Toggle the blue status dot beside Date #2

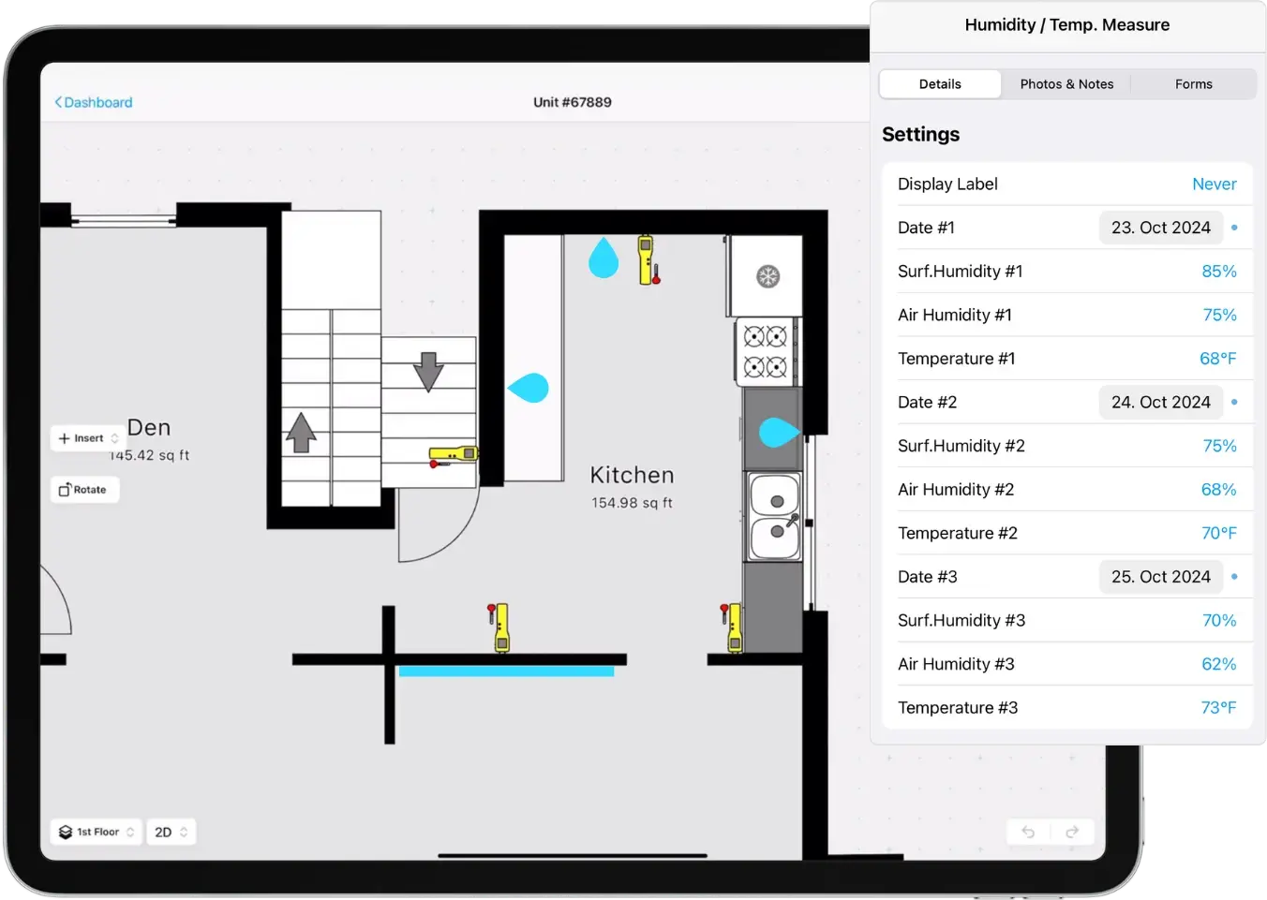pos(1233,402)
